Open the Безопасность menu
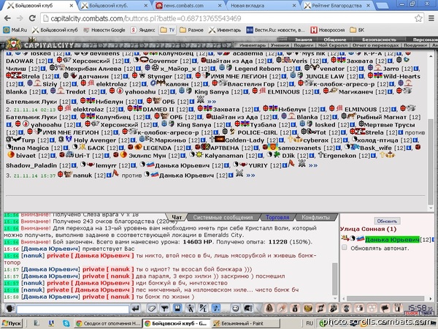 379,39
